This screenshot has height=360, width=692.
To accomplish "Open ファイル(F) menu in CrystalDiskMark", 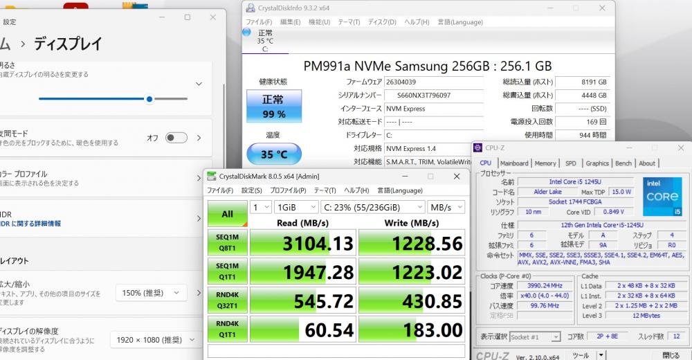I will 220,190.
